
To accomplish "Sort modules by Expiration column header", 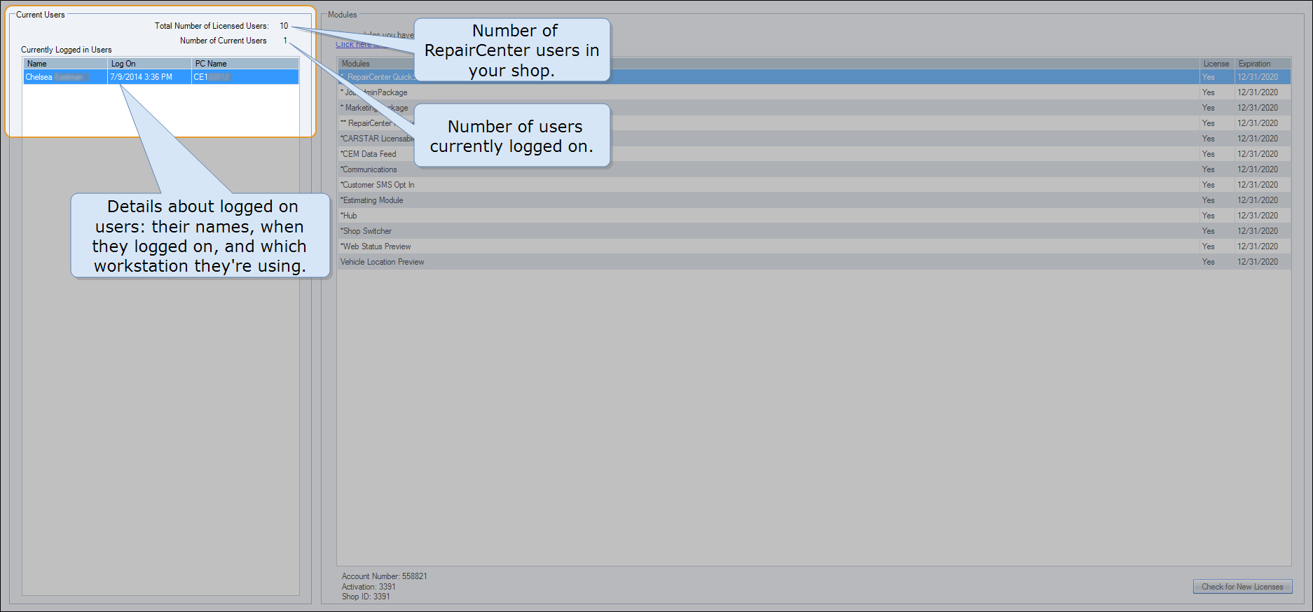I will click(1261, 64).
